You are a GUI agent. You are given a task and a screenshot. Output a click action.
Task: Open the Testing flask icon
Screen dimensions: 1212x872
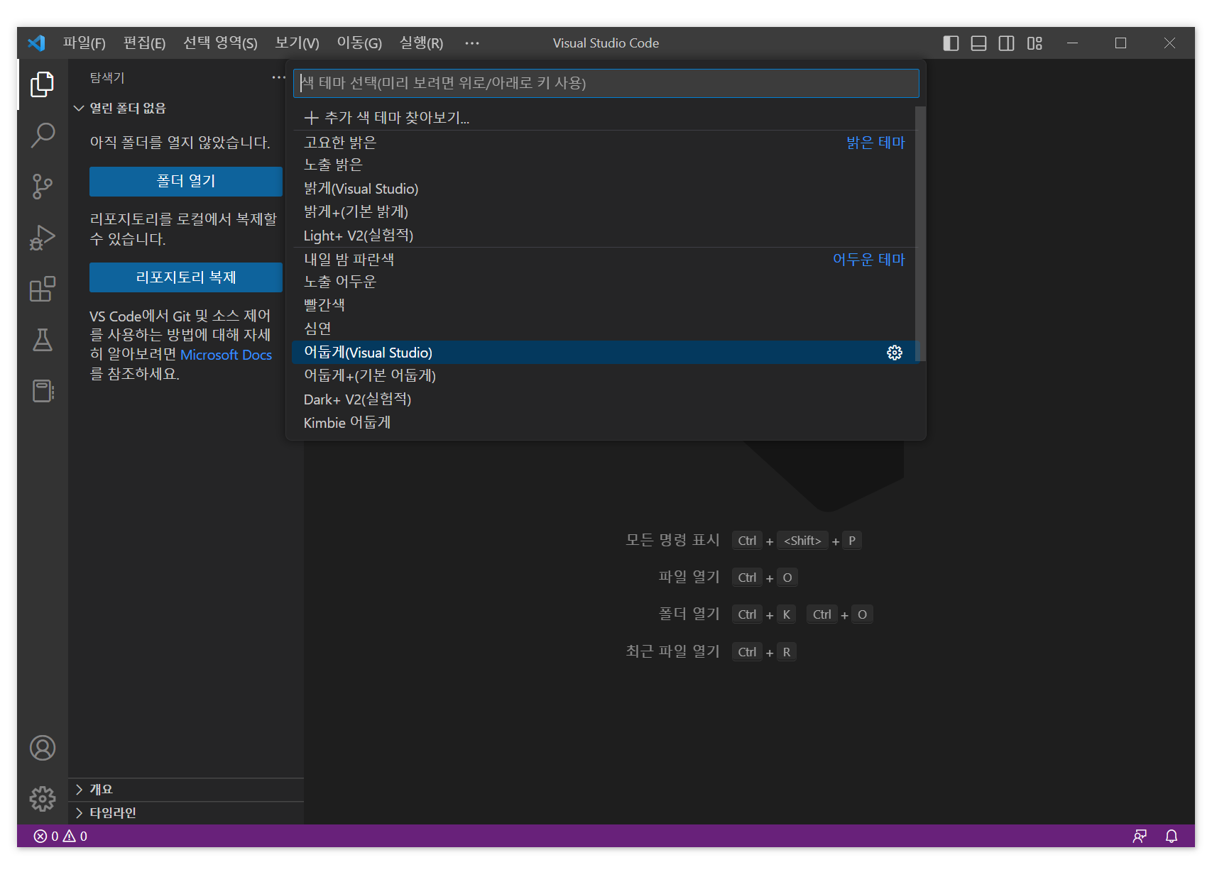43,340
